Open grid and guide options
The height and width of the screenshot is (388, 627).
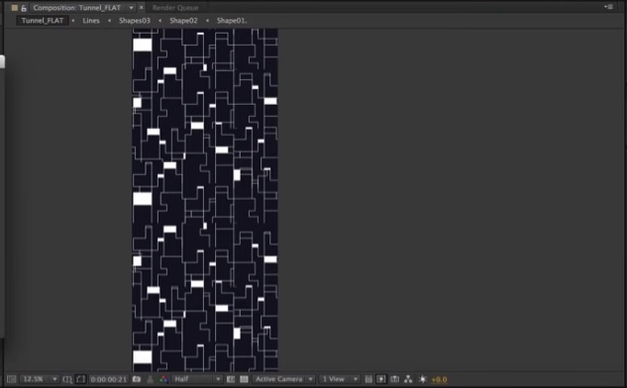(67, 379)
